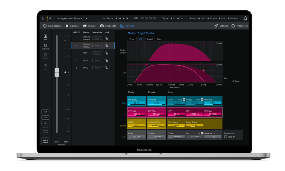Click the Late LPF 12000 Hz field
This screenshot has width=285, height=171.
click(x=195, y=114)
